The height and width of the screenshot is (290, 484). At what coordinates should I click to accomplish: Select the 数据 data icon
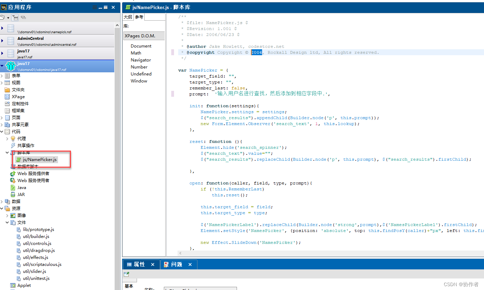click(7, 201)
